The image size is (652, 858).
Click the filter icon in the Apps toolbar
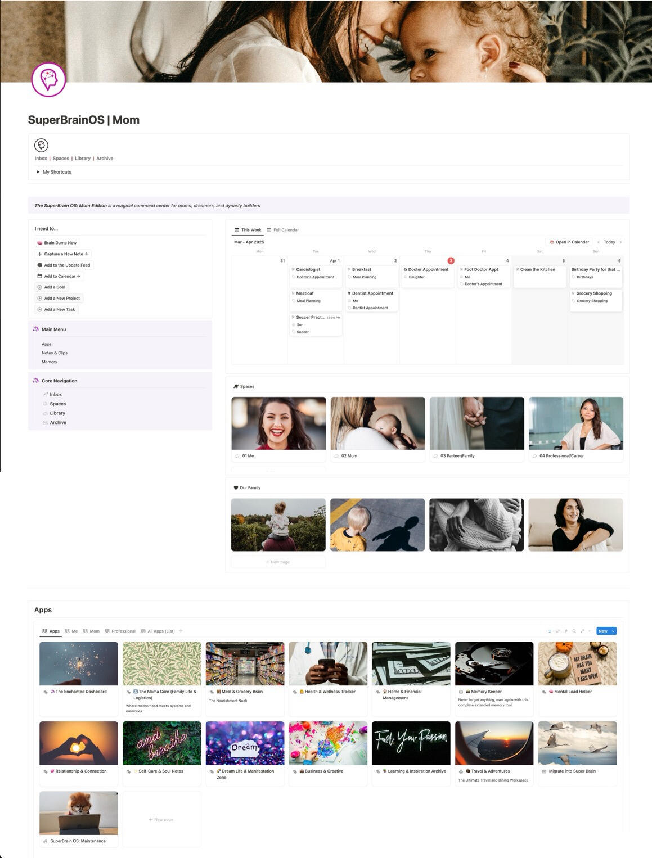(550, 631)
